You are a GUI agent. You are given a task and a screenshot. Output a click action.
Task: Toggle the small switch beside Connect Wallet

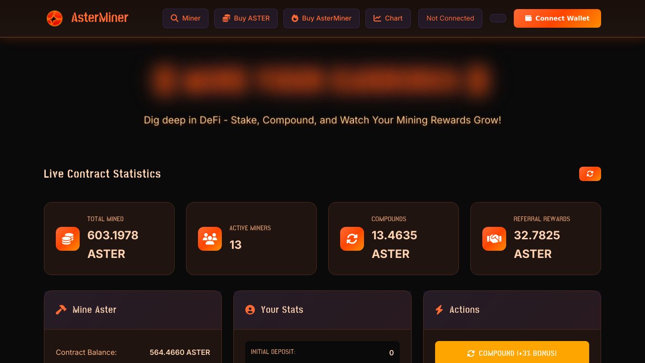(498, 18)
